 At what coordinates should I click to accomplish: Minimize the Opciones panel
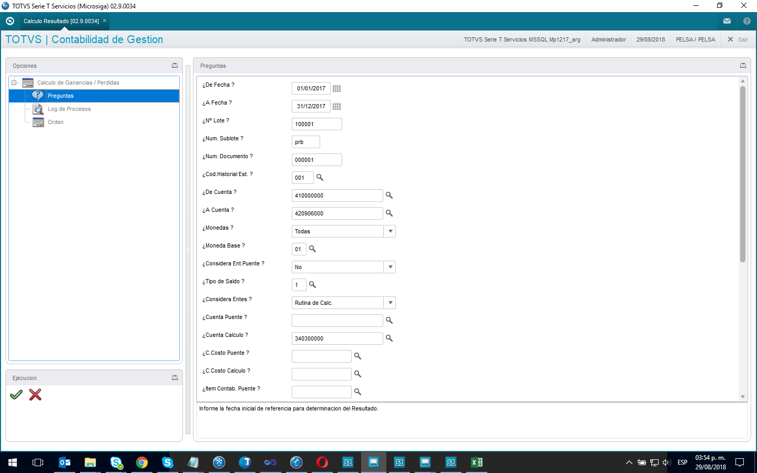click(175, 66)
